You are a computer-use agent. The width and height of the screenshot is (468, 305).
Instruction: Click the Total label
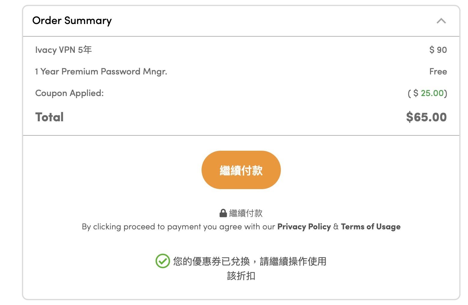pos(50,117)
